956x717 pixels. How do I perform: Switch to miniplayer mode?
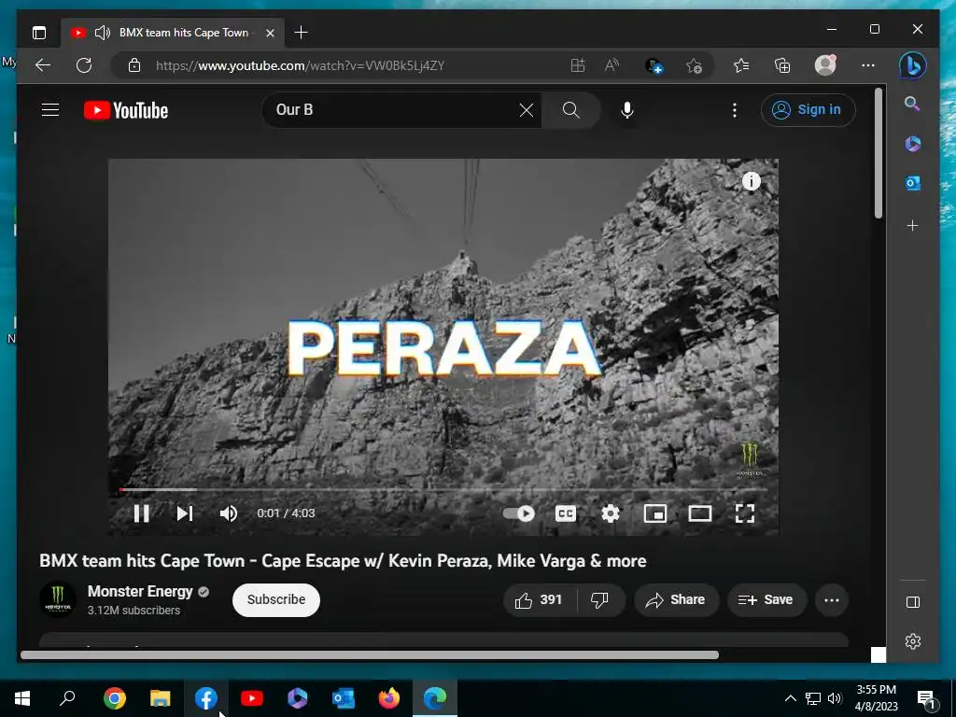[655, 513]
